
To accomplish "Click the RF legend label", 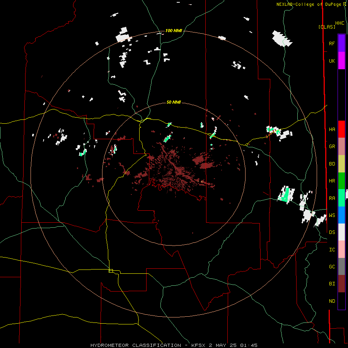I will click(x=332, y=43).
